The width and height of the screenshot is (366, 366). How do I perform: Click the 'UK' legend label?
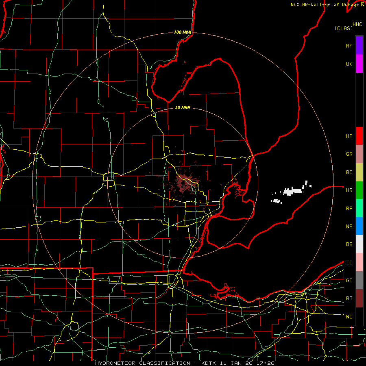coord(349,64)
